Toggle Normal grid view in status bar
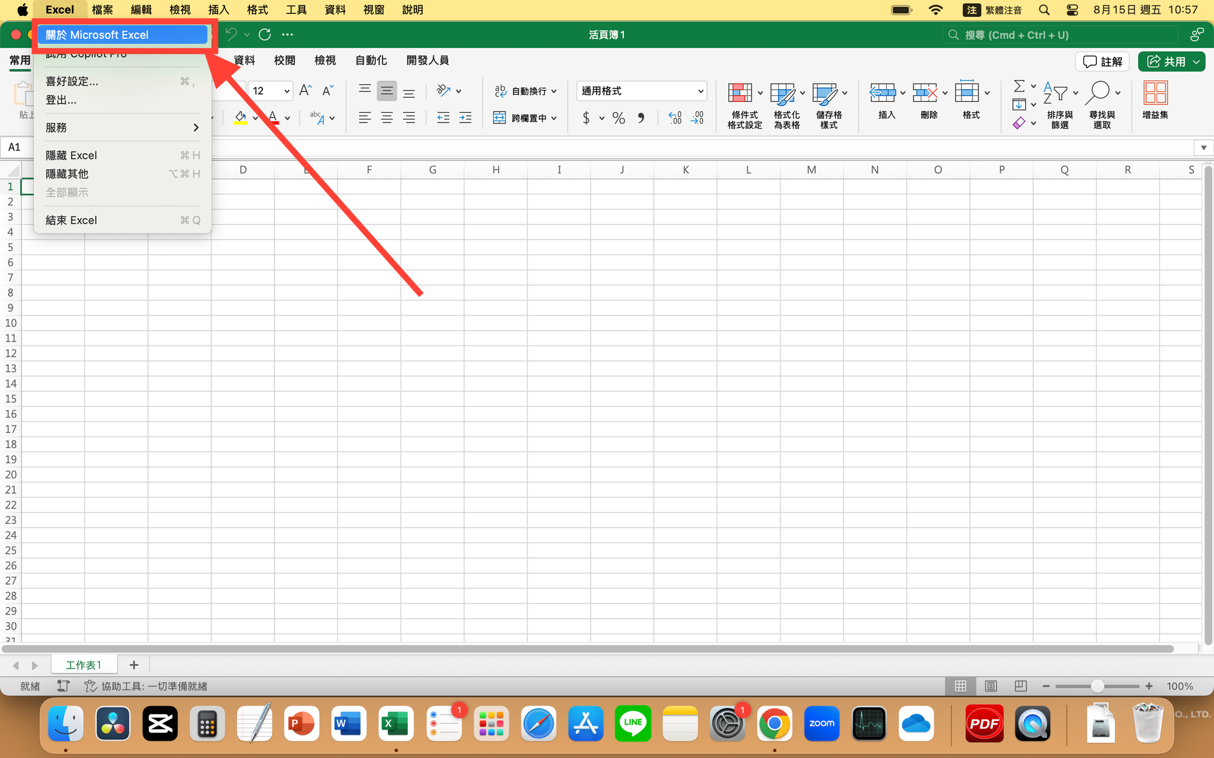The image size is (1214, 758). point(960,686)
